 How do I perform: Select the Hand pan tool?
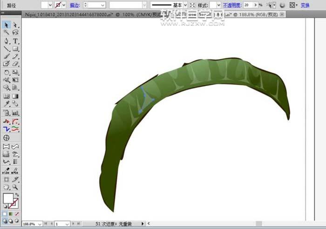point(7,187)
